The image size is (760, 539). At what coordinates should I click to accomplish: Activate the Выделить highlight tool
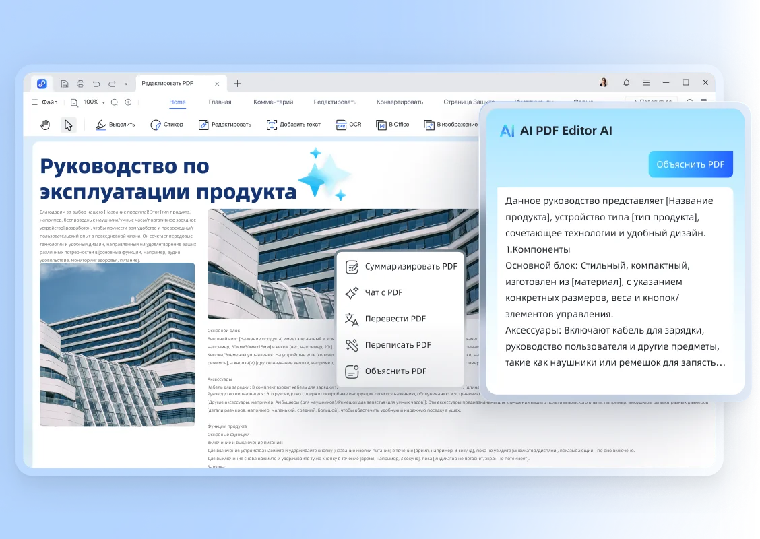(x=115, y=125)
